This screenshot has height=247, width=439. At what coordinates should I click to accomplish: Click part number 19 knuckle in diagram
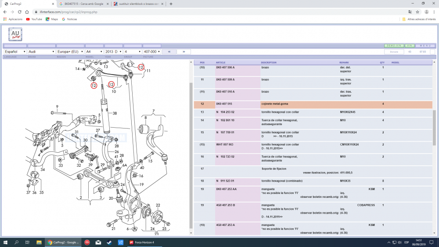(141, 185)
